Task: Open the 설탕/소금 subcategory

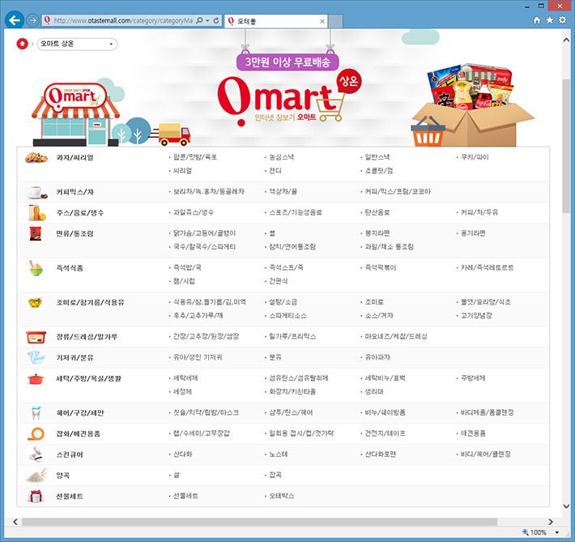Action: [283, 302]
